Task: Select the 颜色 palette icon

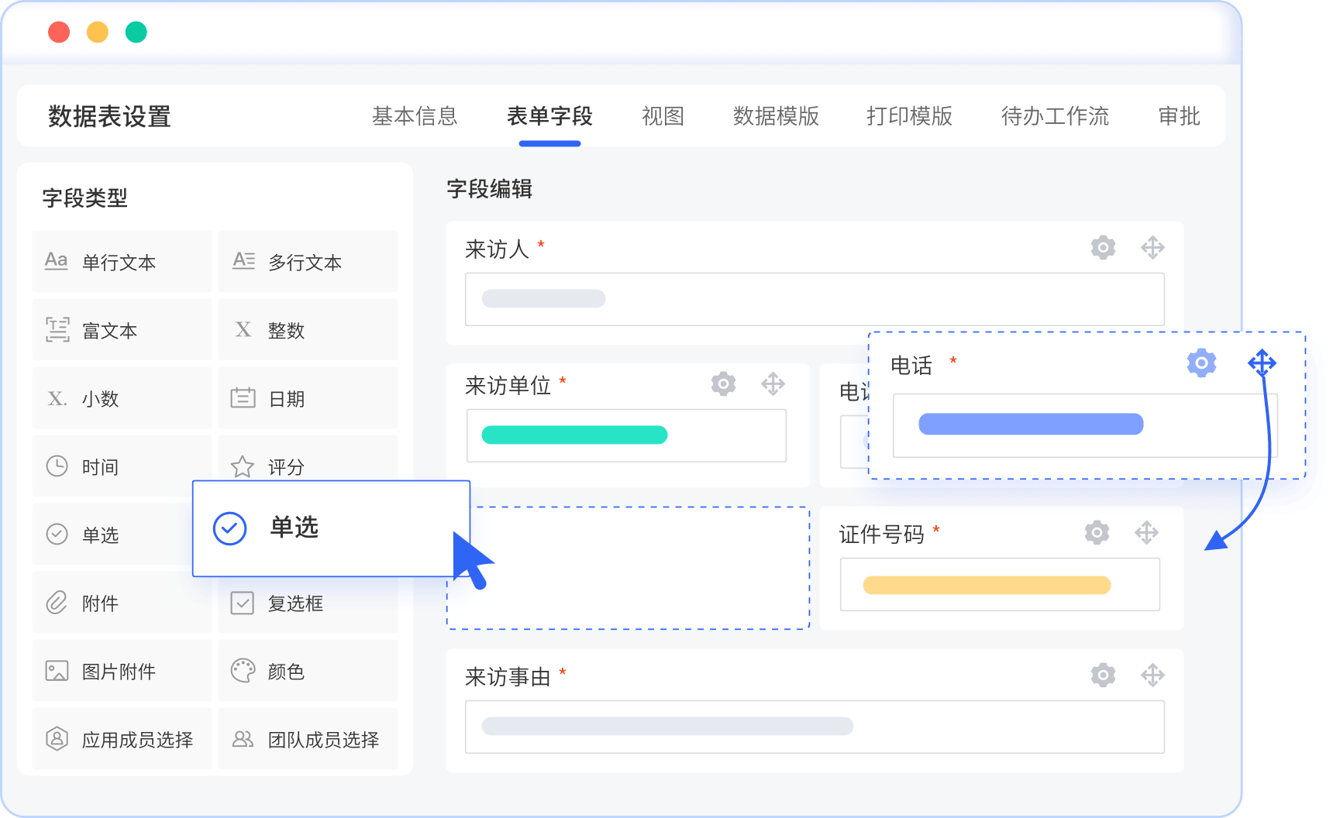Action: 243,671
